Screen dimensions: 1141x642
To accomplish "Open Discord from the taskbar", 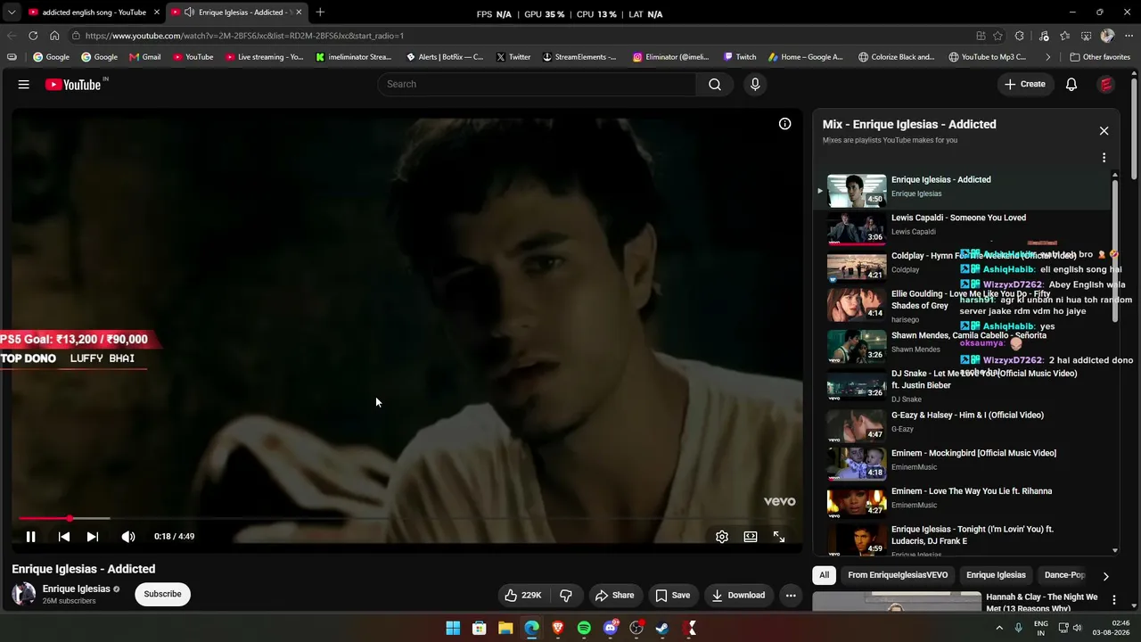I will coord(611,628).
